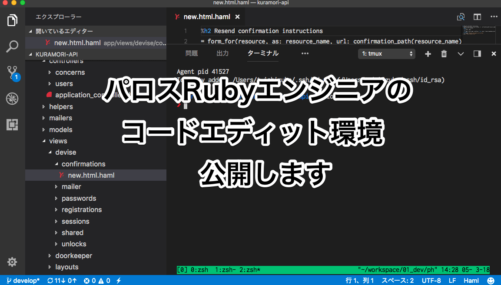The image size is (501, 285).
Task: Select the 1: tmux terminal dropdown
Action: (387, 54)
